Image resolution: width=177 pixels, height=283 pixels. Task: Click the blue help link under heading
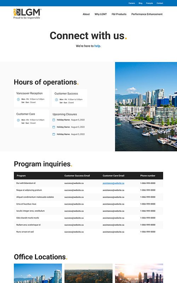pyautogui.click(x=97, y=46)
